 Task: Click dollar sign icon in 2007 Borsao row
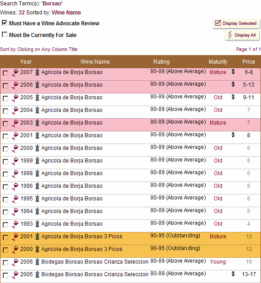coord(233,72)
